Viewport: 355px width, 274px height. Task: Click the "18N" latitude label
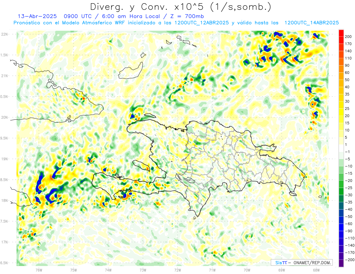coord(4,201)
